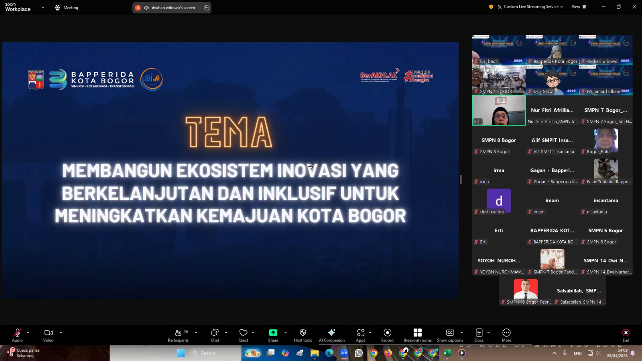The width and height of the screenshot is (642, 361).
Task: Open File Explorer from the taskbar
Action: pyautogui.click(x=315, y=353)
